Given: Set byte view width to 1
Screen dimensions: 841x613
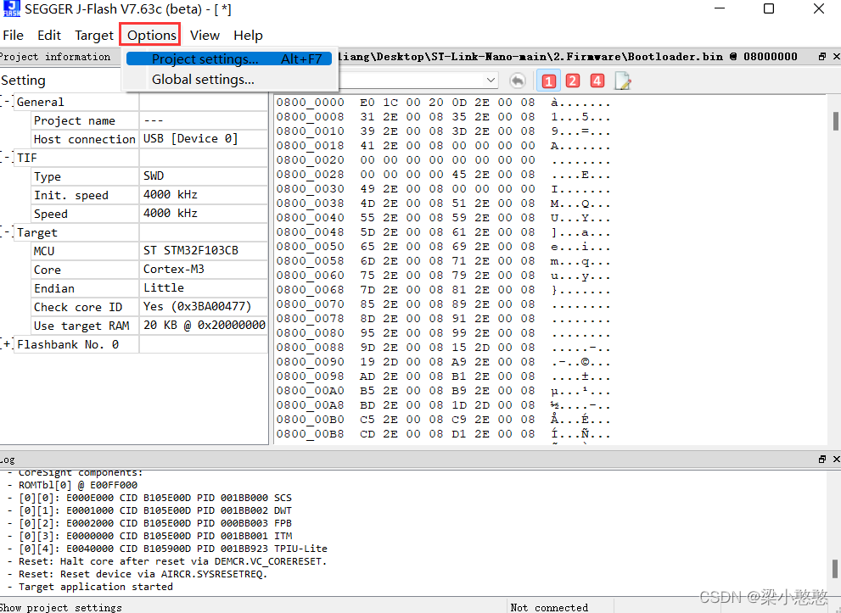Looking at the screenshot, I should point(548,81).
